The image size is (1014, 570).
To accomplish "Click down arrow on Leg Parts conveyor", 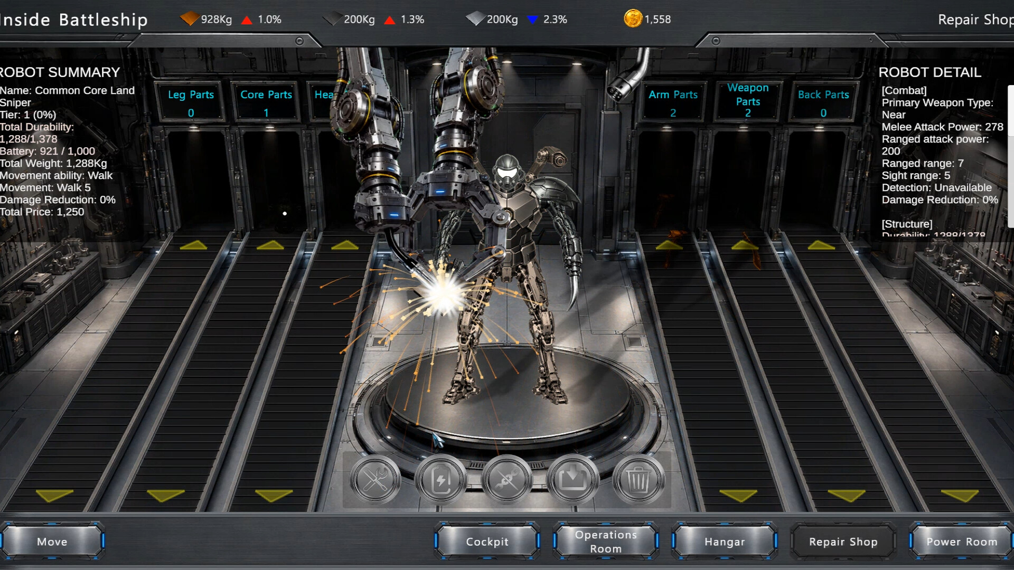I will (54, 496).
